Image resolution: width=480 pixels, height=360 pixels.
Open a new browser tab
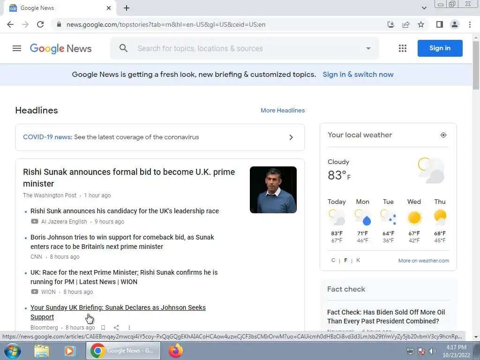[127, 8]
